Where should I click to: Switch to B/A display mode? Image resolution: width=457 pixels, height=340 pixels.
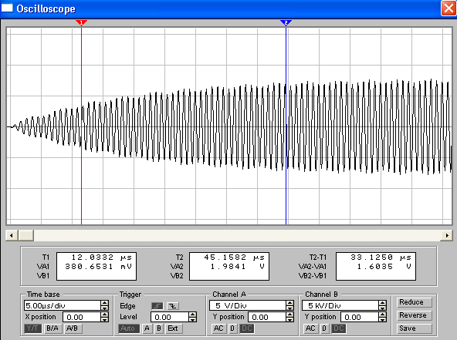pyautogui.click(x=52, y=328)
